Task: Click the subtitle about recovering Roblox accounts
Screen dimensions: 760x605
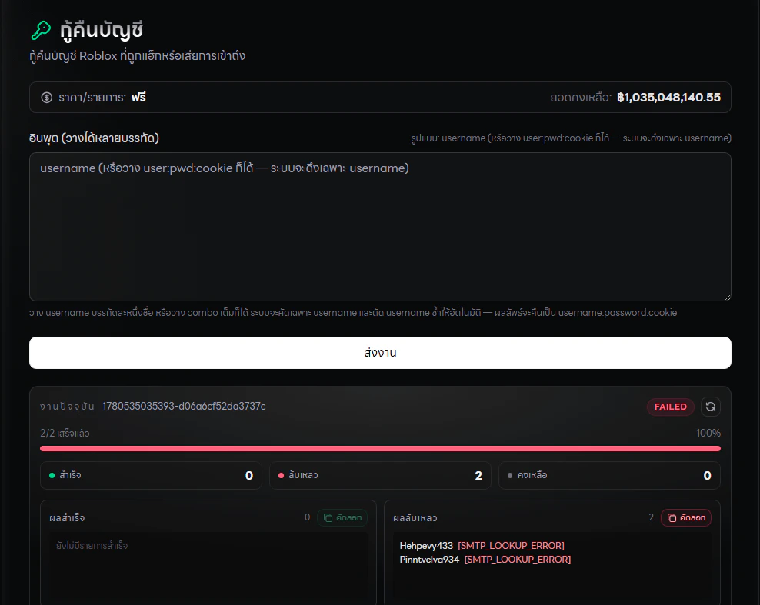Action: 137,56
